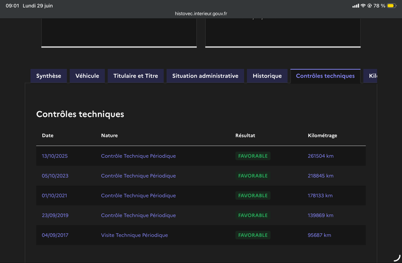Tap the page curl corner icon
The height and width of the screenshot is (263, 402).
[397, 258]
